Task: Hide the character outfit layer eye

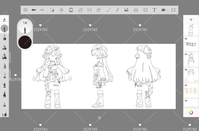Action: pyautogui.click(x=186, y=54)
